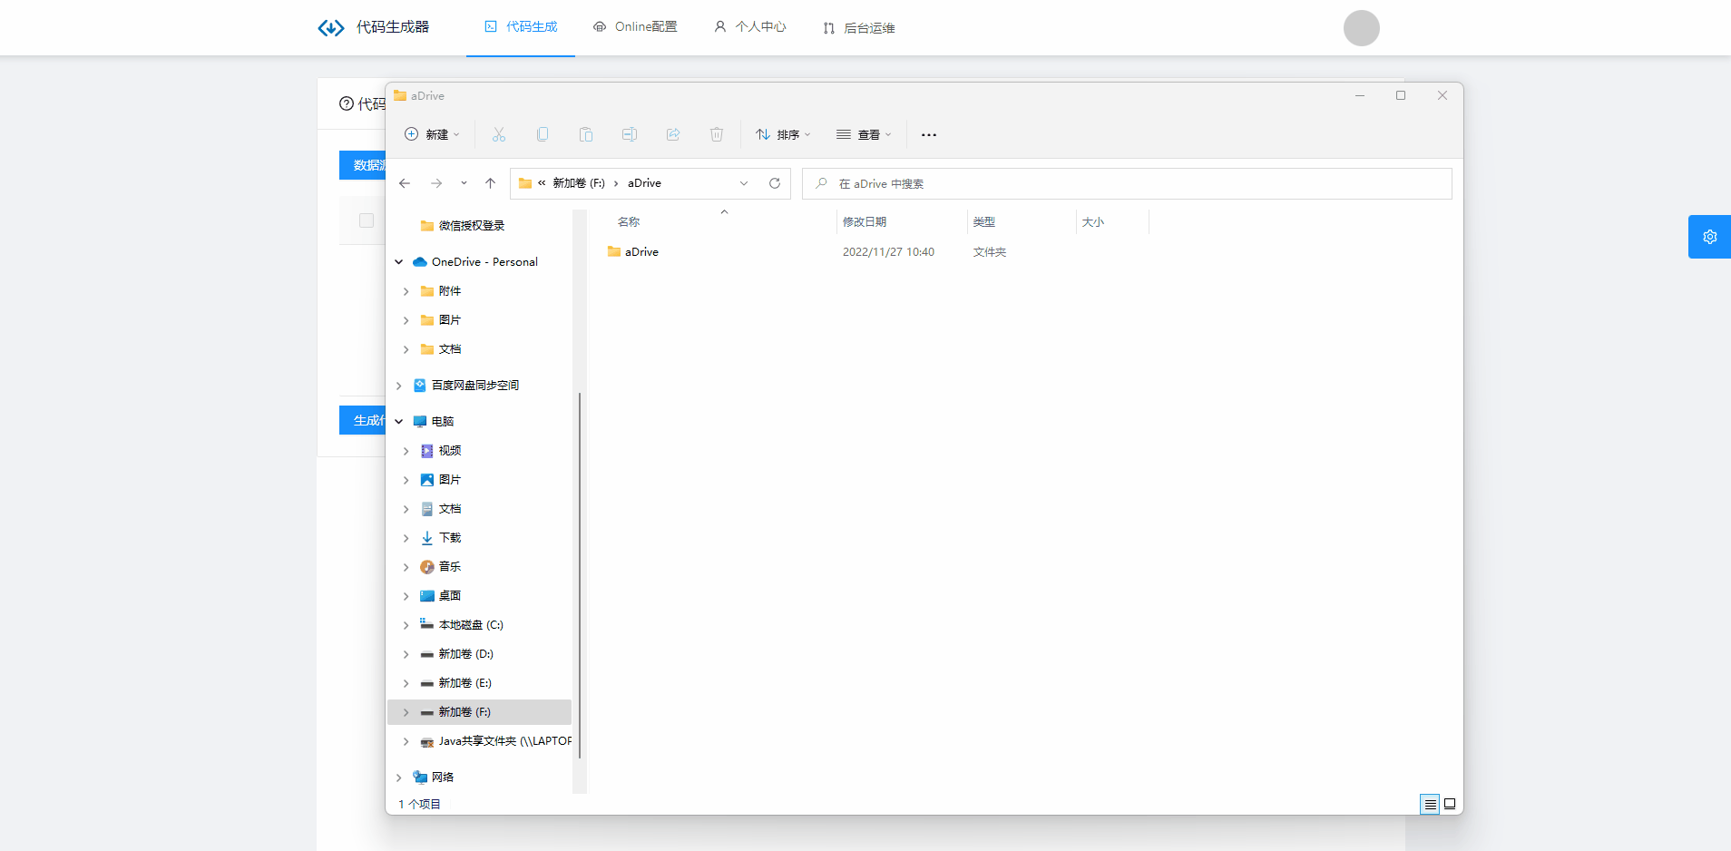Open the 新建 dropdown menu
This screenshot has height=851, width=1731.
click(432, 134)
